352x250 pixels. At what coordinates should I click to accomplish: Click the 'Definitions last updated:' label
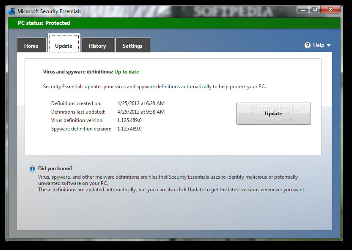(78, 112)
